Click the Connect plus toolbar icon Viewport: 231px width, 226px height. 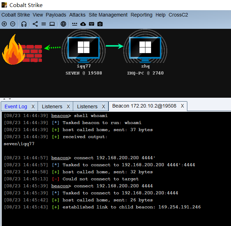pos(4,24)
